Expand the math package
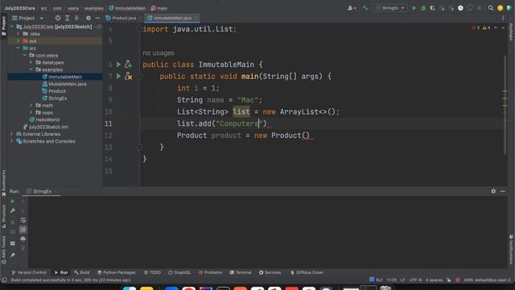The image size is (515, 290). coord(31,106)
